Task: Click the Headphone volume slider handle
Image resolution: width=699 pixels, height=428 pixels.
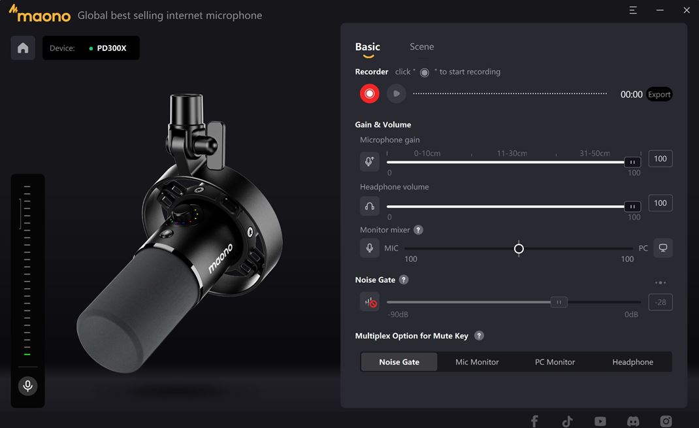Action: [x=632, y=206]
